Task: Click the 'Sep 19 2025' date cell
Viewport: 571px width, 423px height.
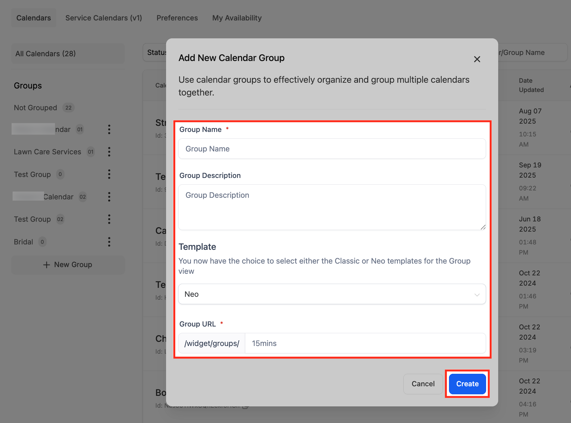Action: click(530, 170)
